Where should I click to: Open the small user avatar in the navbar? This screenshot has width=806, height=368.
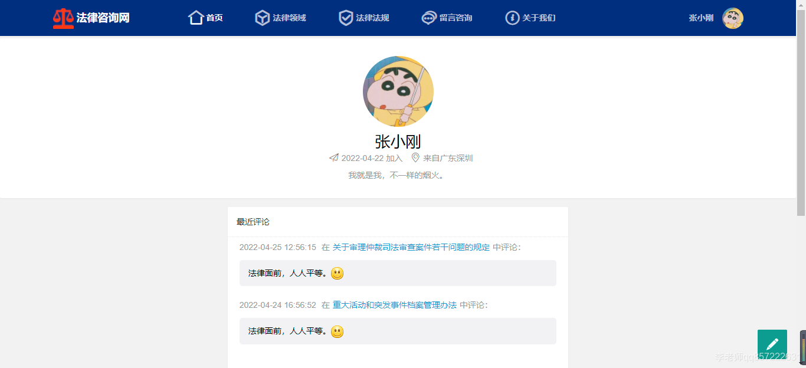click(x=733, y=18)
